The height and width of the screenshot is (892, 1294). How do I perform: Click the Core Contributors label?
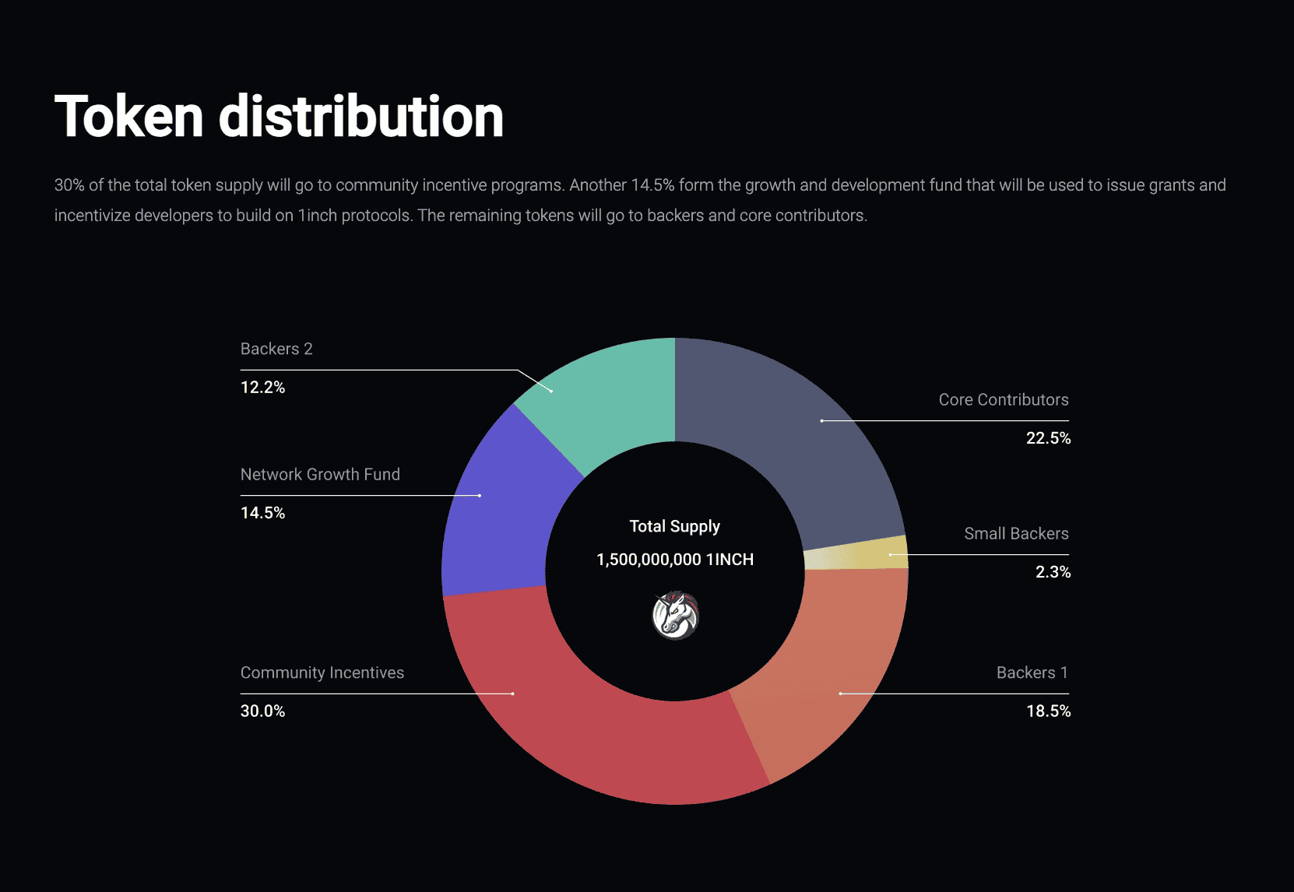pyautogui.click(x=1003, y=399)
